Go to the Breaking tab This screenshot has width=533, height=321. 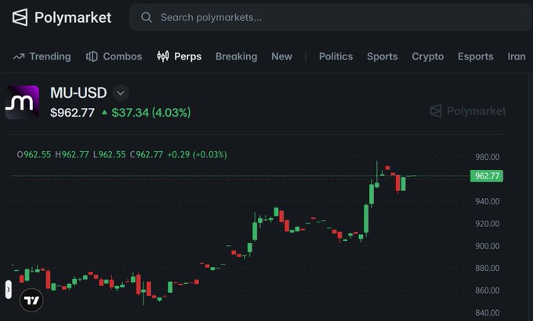point(236,56)
